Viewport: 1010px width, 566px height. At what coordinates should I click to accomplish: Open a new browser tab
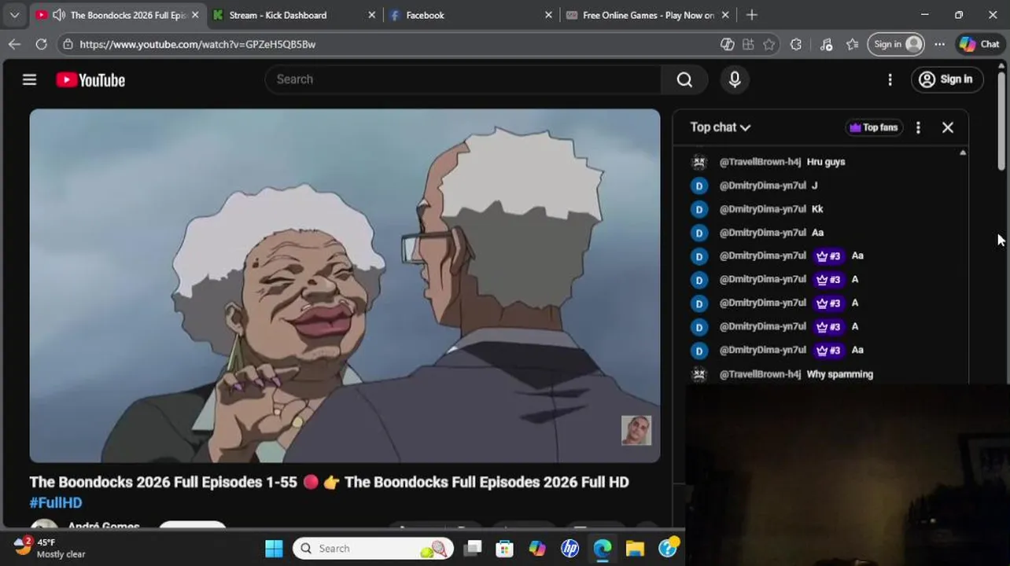click(752, 15)
